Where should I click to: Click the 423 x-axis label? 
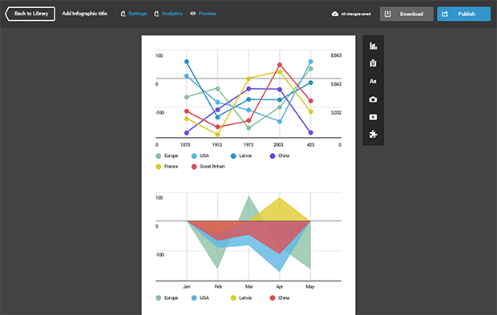pos(311,145)
